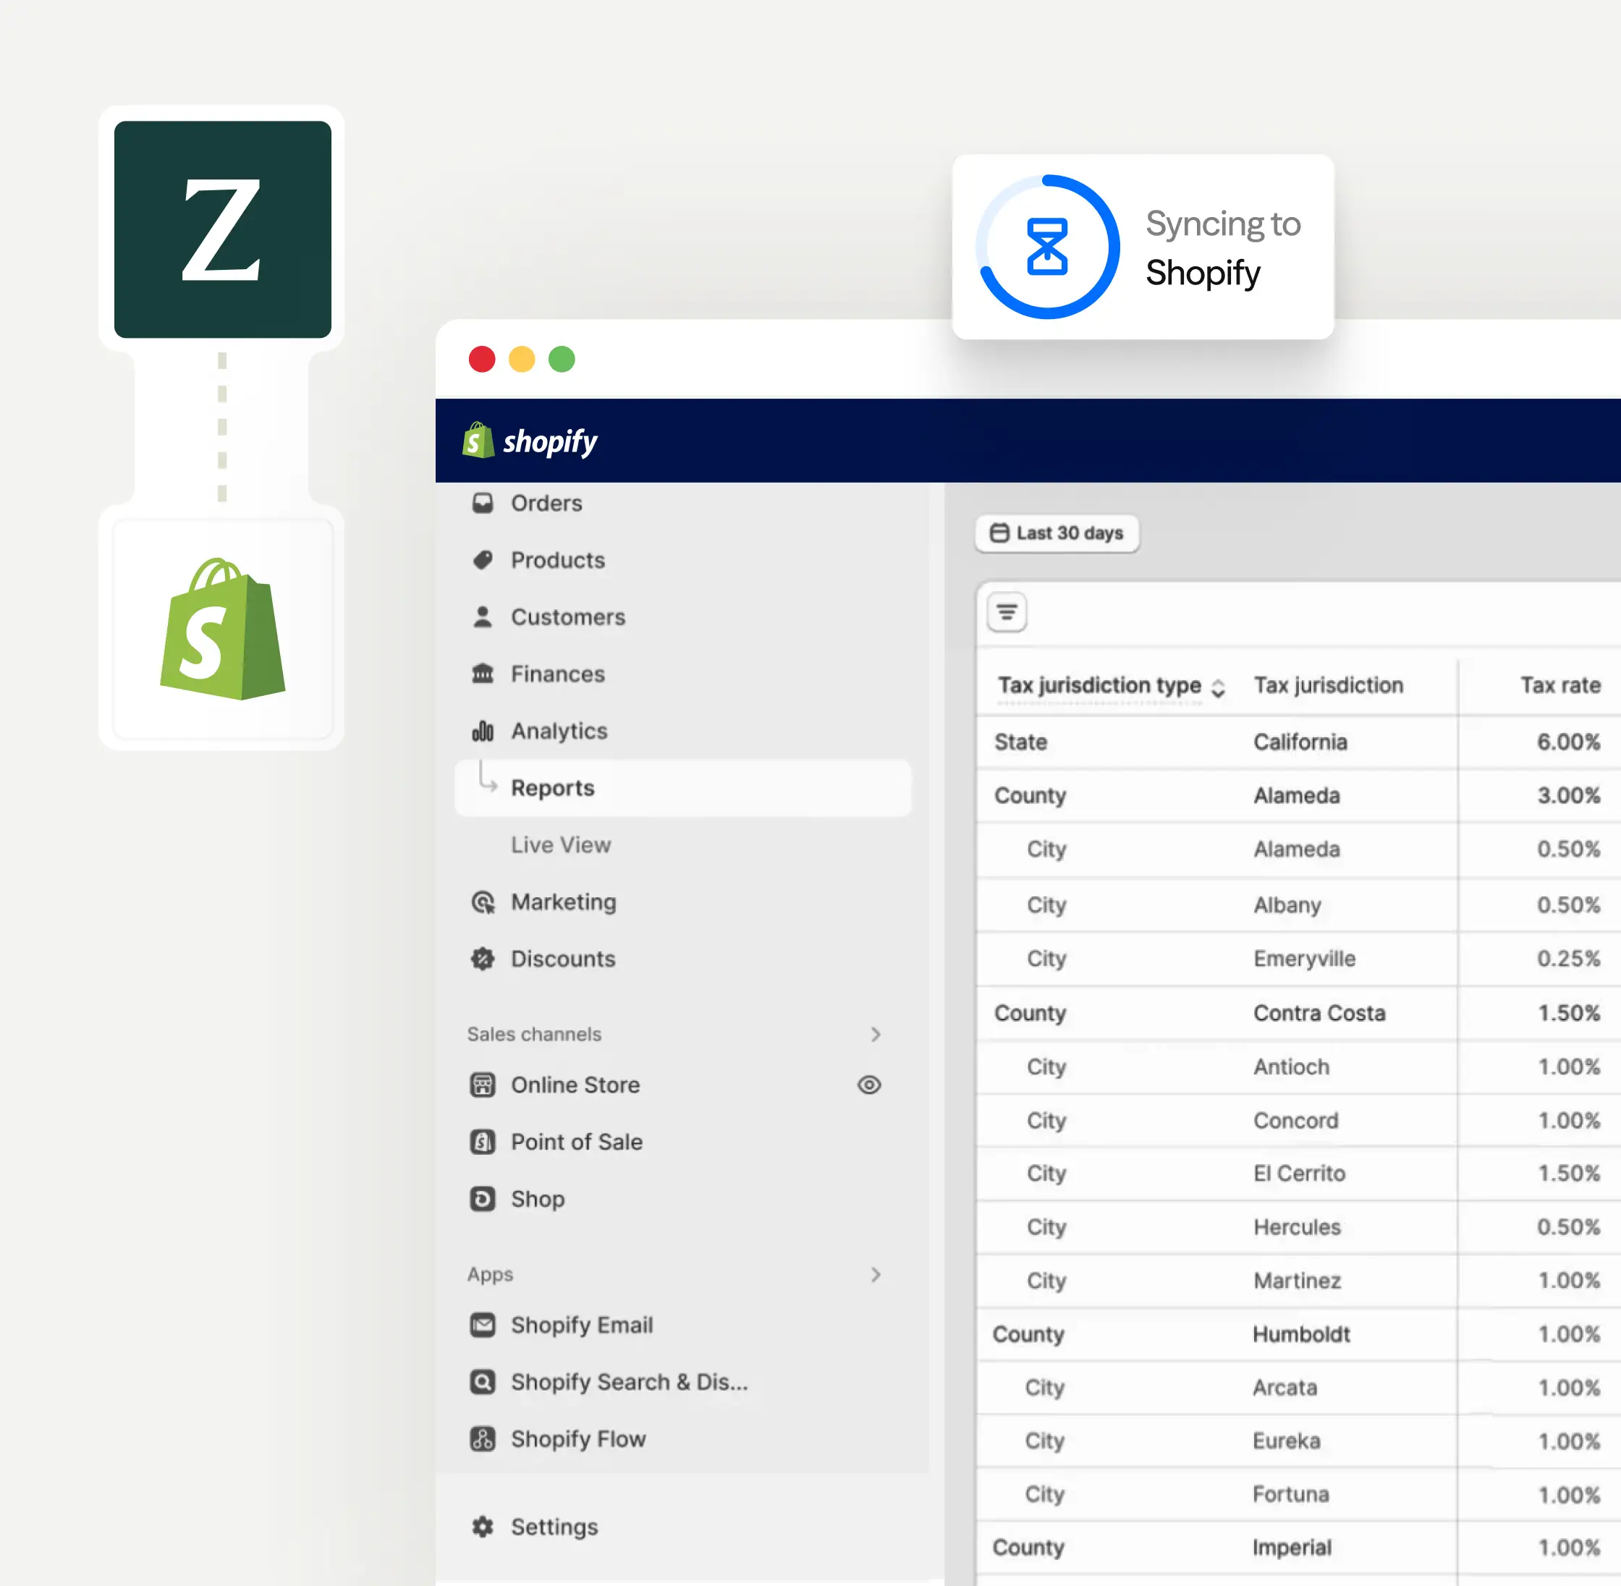Expand the Sales channels chevron
The image size is (1621, 1586).
(875, 1034)
